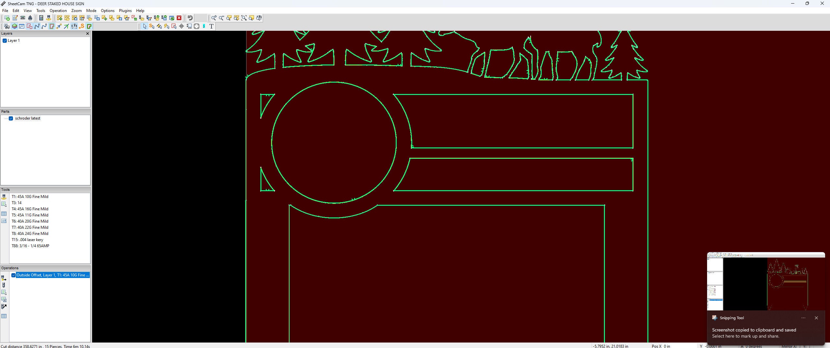Uncheck the Layer 1 visibility checkbox
Viewport: 830px width, 348px height.
tap(5, 41)
